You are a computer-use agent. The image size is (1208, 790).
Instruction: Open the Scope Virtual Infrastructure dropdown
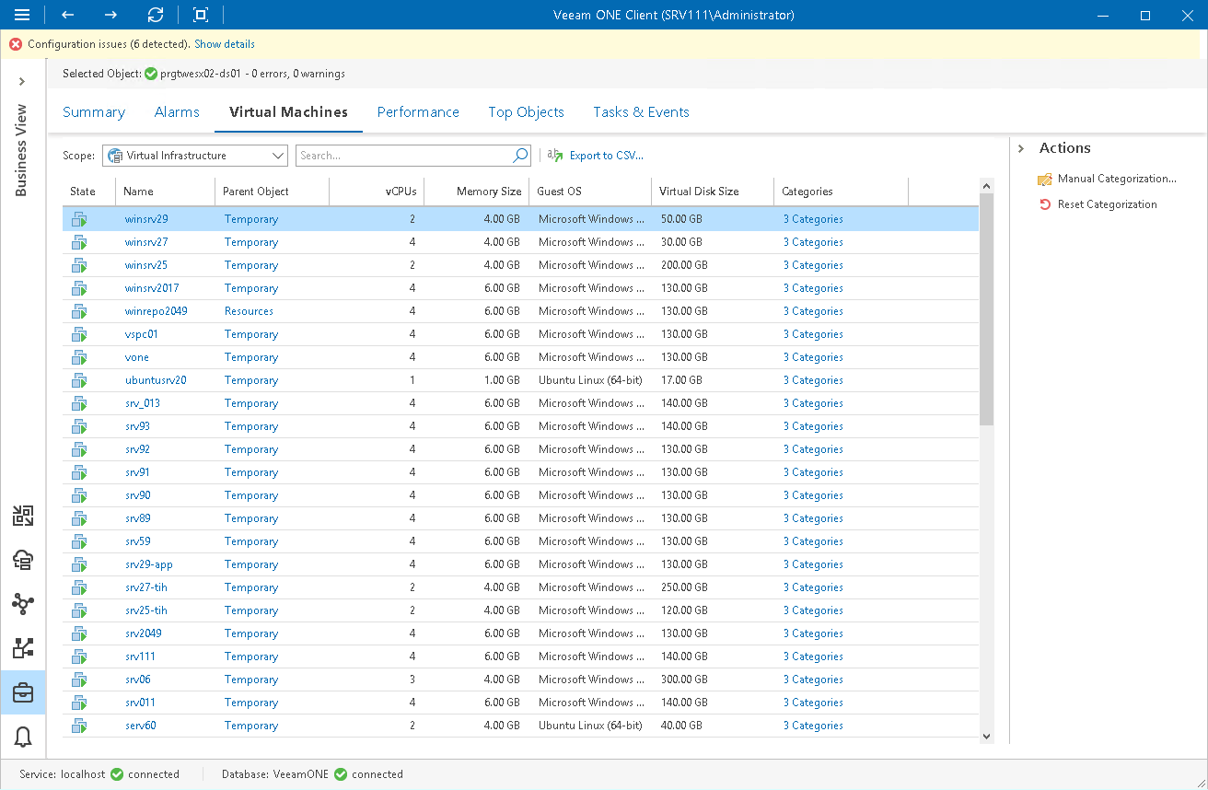click(195, 156)
